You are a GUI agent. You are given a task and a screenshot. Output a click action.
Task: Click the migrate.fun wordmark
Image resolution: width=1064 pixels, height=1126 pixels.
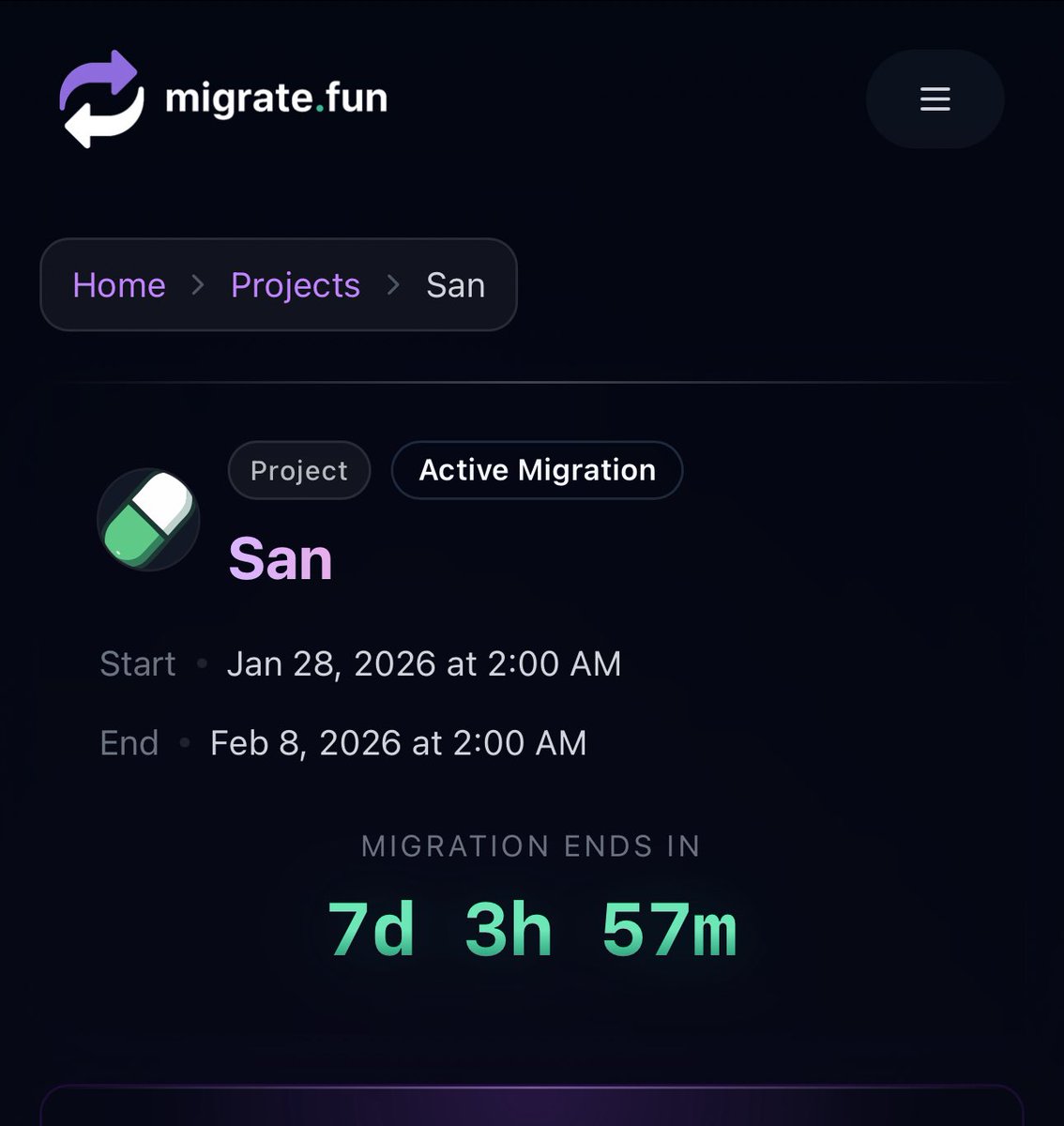(276, 99)
